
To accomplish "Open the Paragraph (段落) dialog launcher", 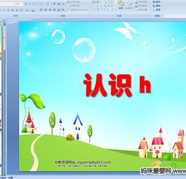I will [x=89, y=15].
